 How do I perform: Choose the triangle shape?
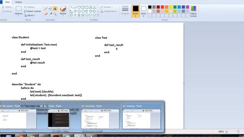pos(94,8)
